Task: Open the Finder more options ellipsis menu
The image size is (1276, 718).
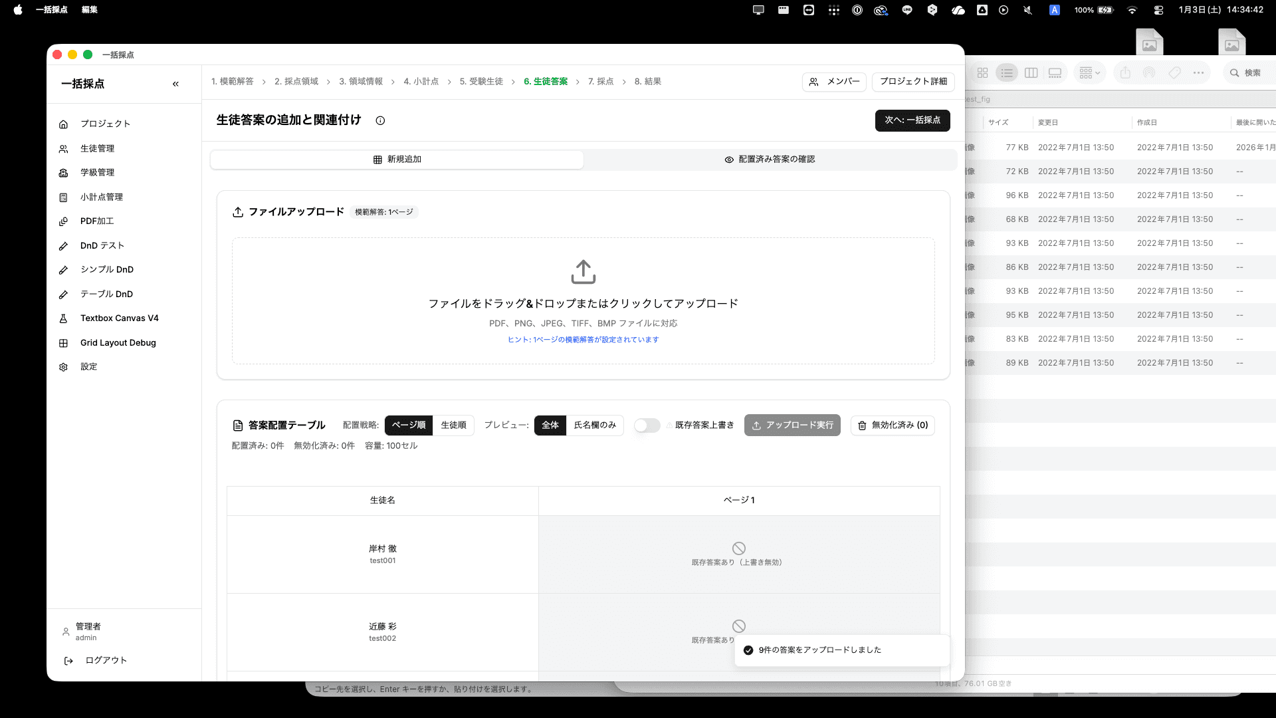Action: tap(1198, 73)
